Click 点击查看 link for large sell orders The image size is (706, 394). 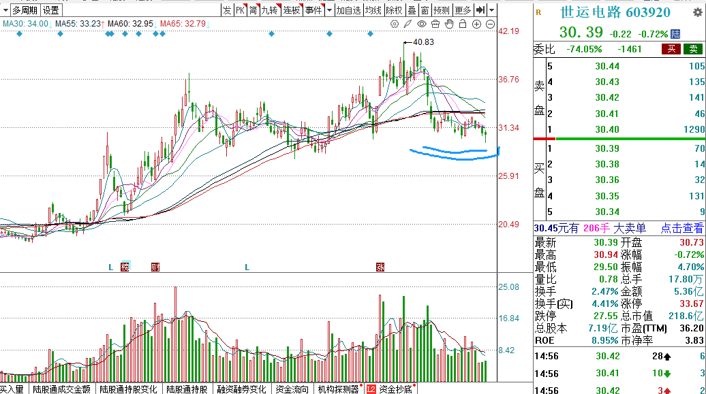(x=682, y=229)
